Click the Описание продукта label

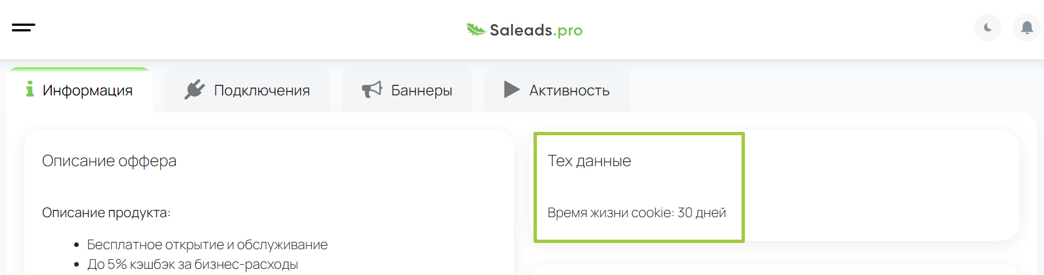click(106, 213)
